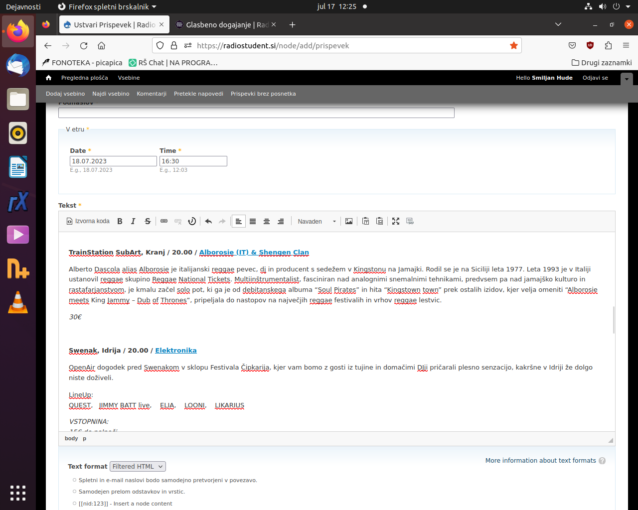Click the Odjavi se link
Image resolution: width=638 pixels, height=510 pixels.
[595, 78]
